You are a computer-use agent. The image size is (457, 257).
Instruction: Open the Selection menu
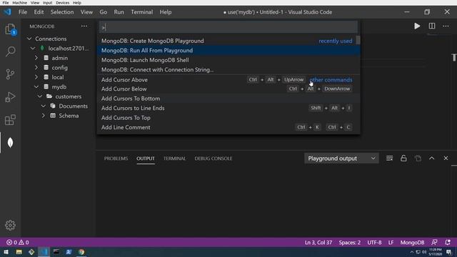pos(62,12)
